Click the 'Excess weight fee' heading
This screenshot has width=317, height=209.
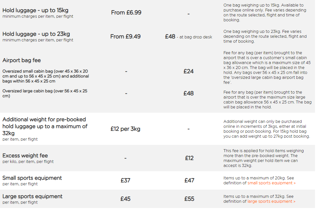click(x=25, y=155)
